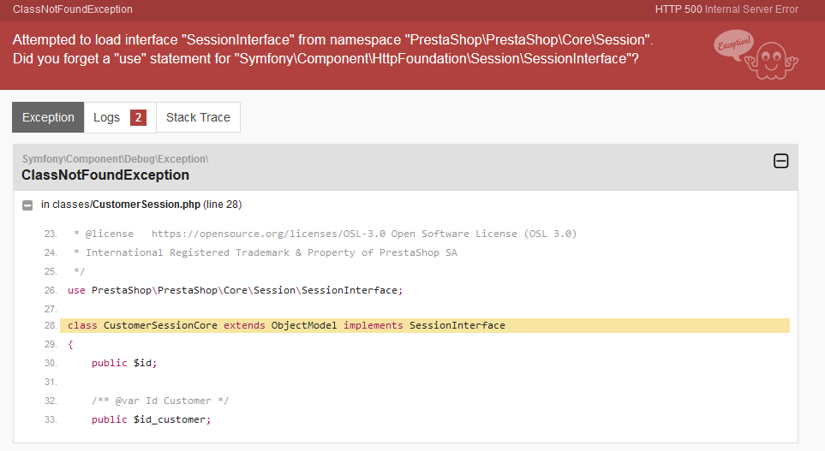Click the "public $id_customer;" code line
This screenshot has width=825, height=451.
151,419
